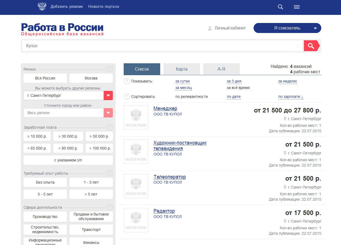Open the г. Санкт-Петербург region dropdown
Screen dimensions: 341x245
[x=68, y=95]
